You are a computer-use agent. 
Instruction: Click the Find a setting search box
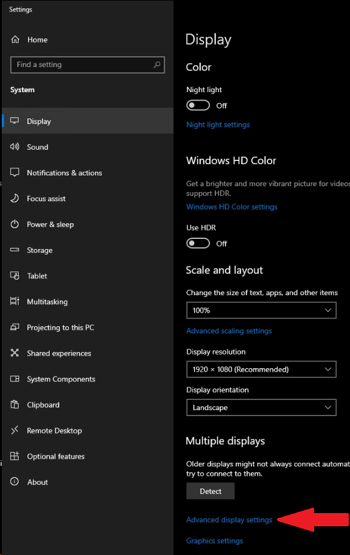(x=88, y=65)
